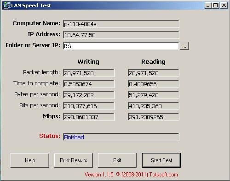The image size is (230, 181).
Task: Click the Folder or Server IP input field
Action: (121, 46)
